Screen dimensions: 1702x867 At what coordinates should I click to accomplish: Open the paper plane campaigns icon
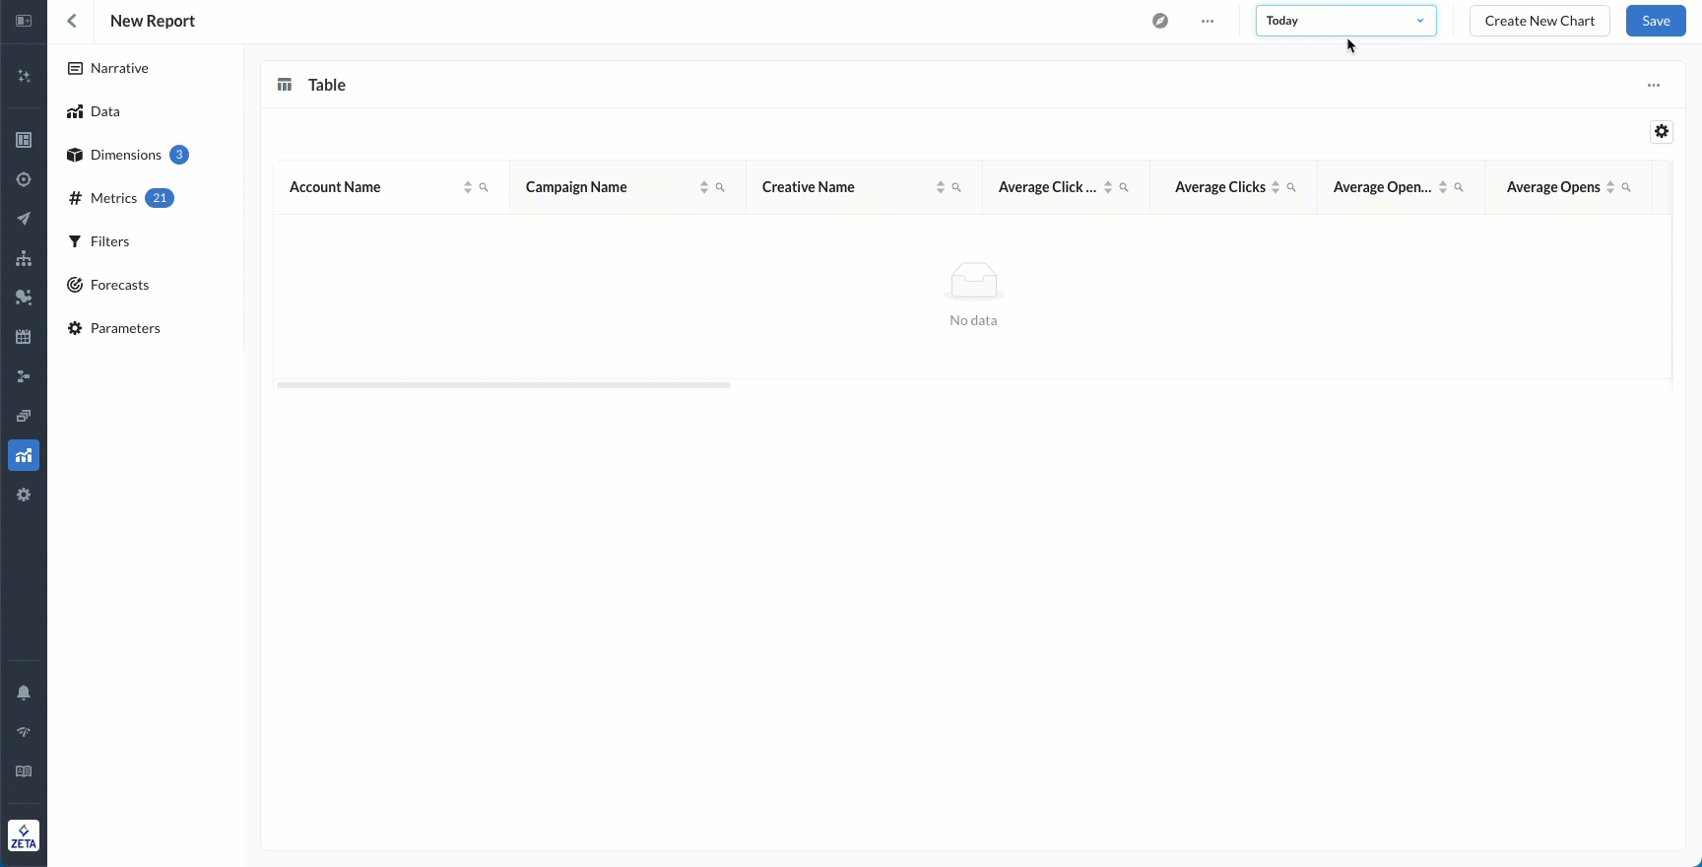click(x=24, y=219)
